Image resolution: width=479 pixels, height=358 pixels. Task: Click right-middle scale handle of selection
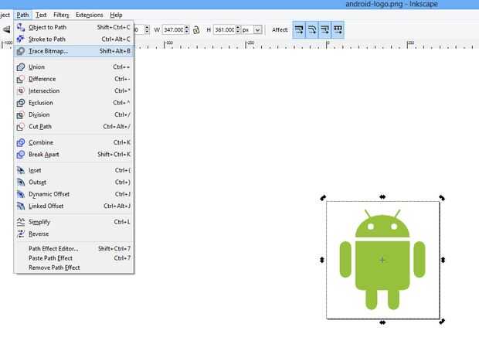pos(443,260)
